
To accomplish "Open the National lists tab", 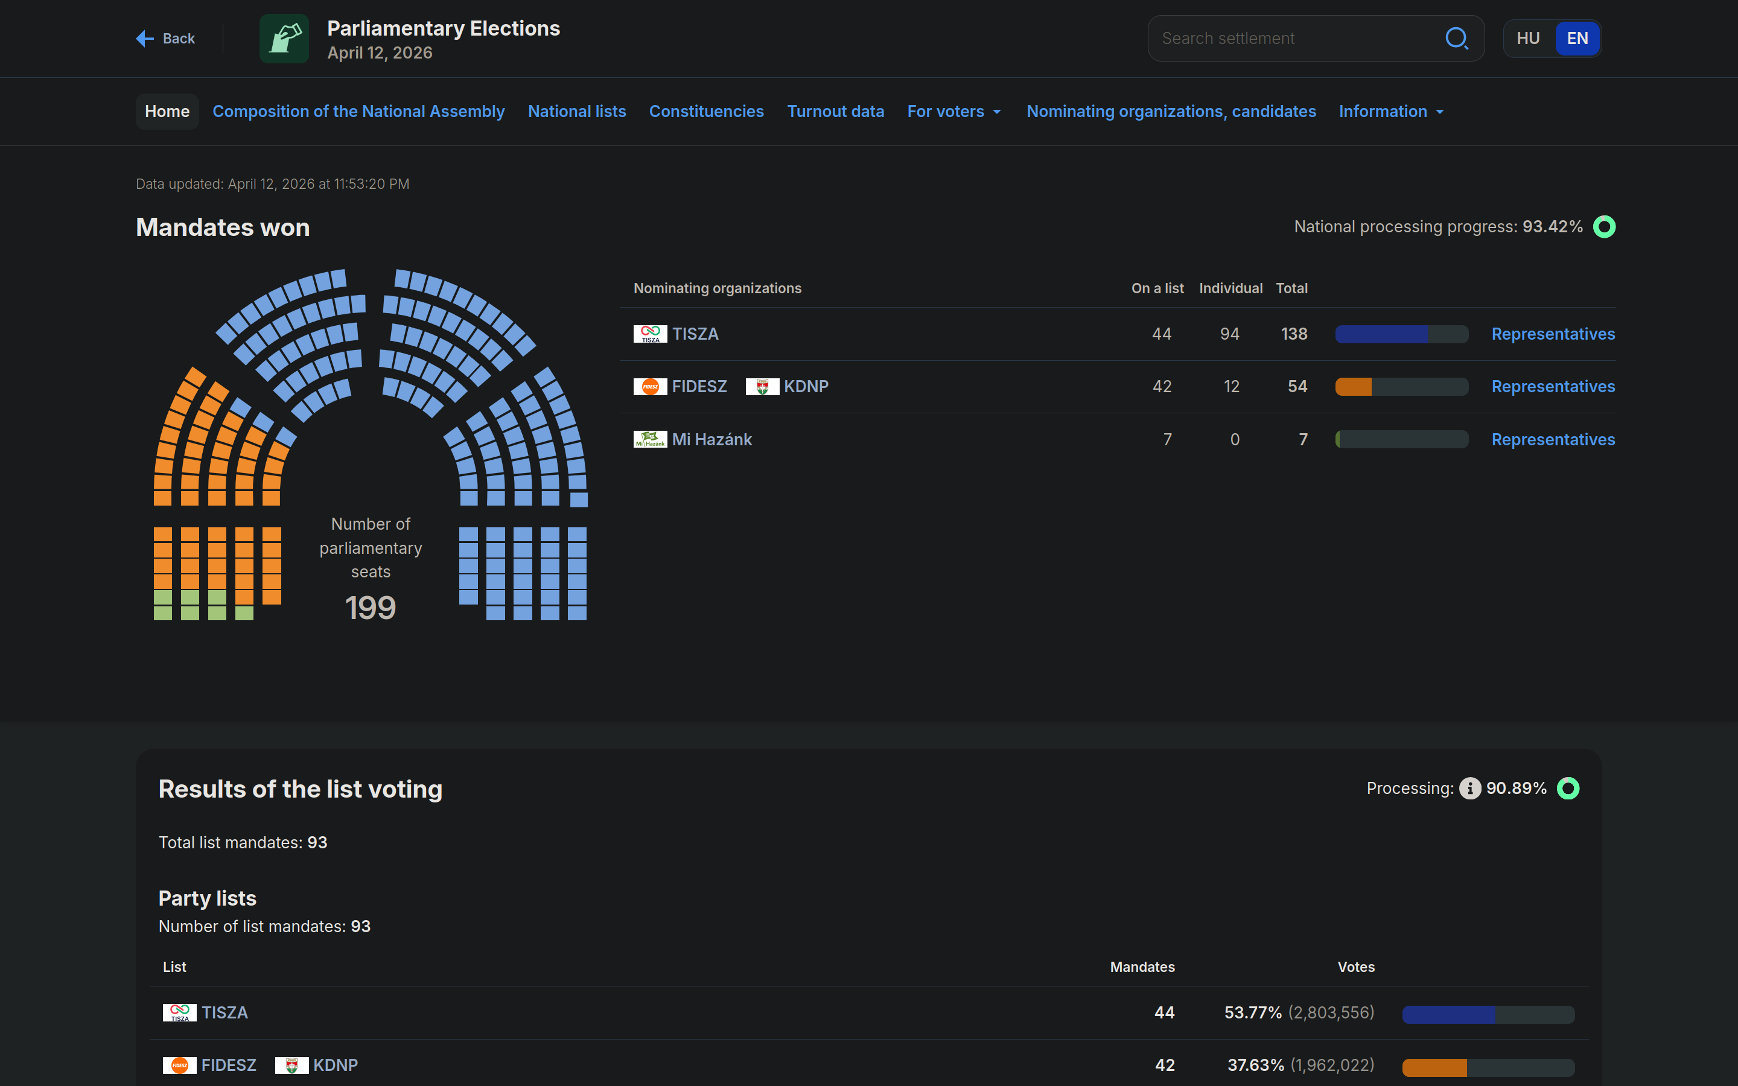I will tap(577, 112).
